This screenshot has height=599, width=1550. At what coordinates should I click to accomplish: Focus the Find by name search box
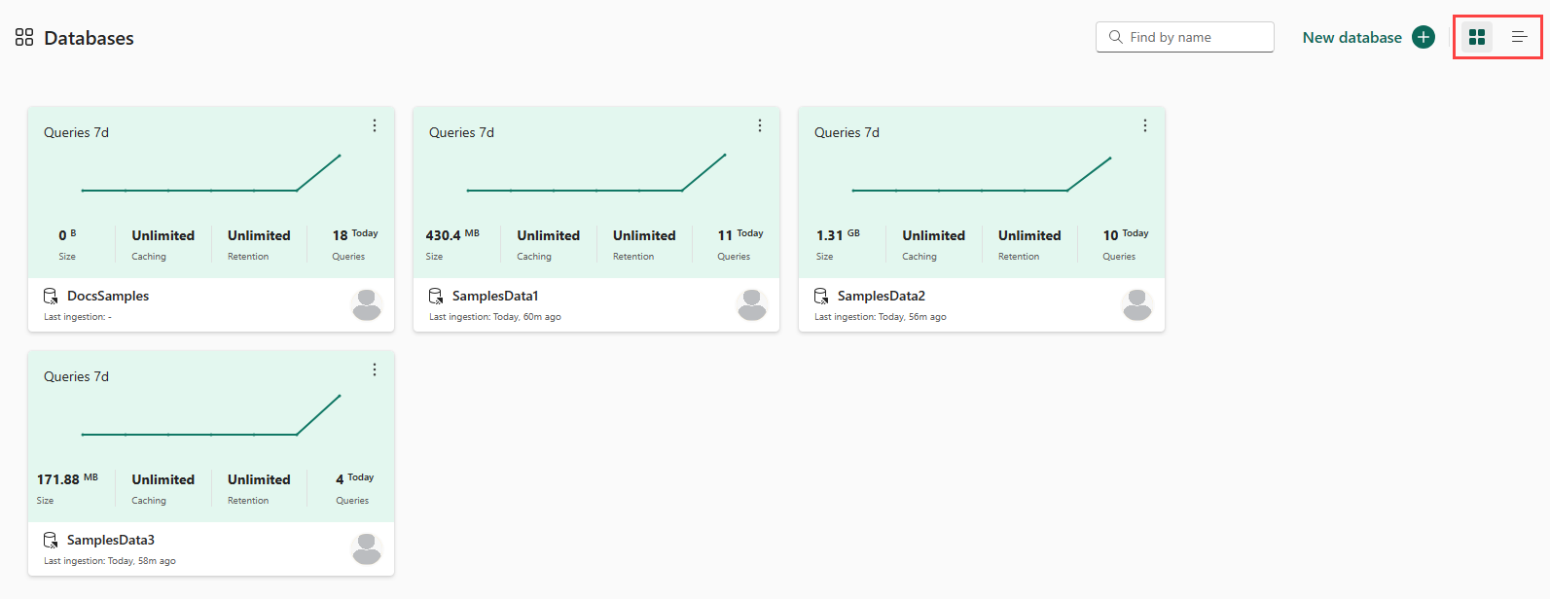(x=1184, y=37)
